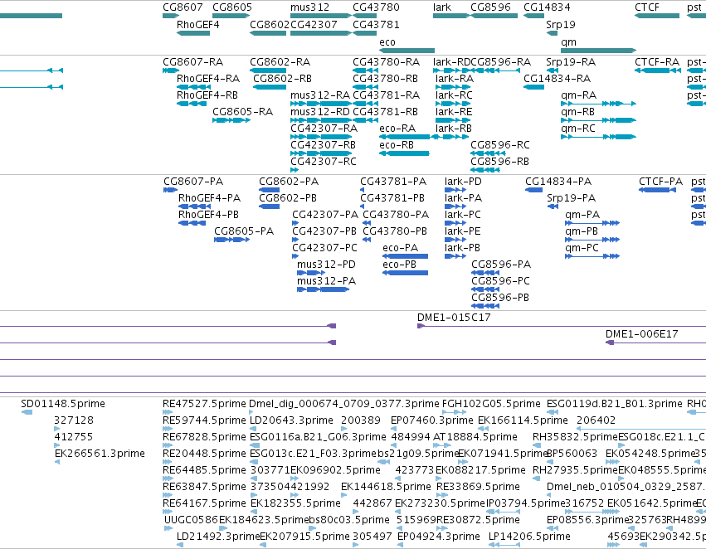This screenshot has width=706, height=549.
Task: Select the CG14834-RA transcript
Action: 534,87
